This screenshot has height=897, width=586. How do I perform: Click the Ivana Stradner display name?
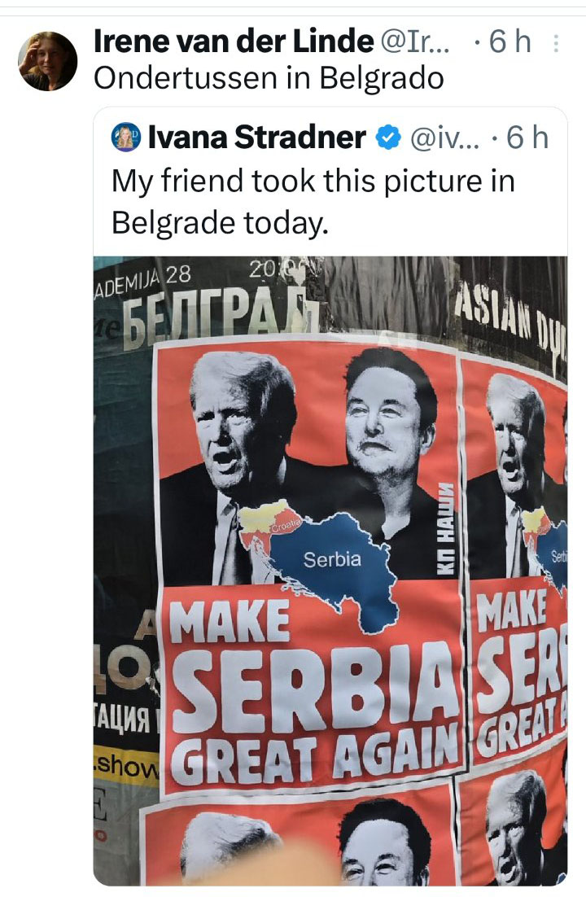click(257, 138)
